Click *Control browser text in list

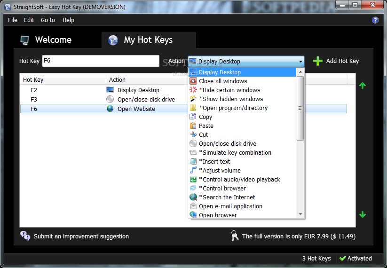pos(222,188)
